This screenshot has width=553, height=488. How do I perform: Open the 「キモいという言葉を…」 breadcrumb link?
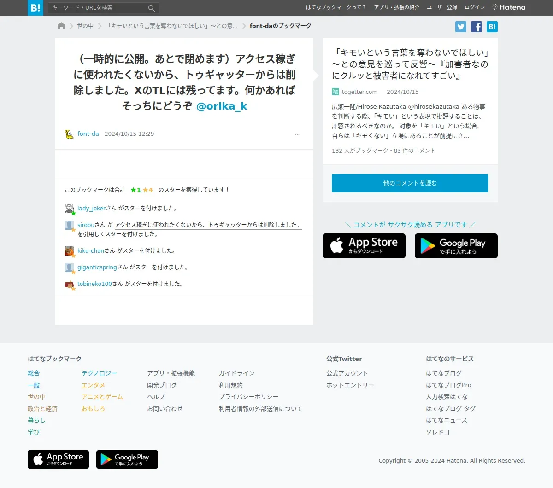pyautogui.click(x=172, y=26)
